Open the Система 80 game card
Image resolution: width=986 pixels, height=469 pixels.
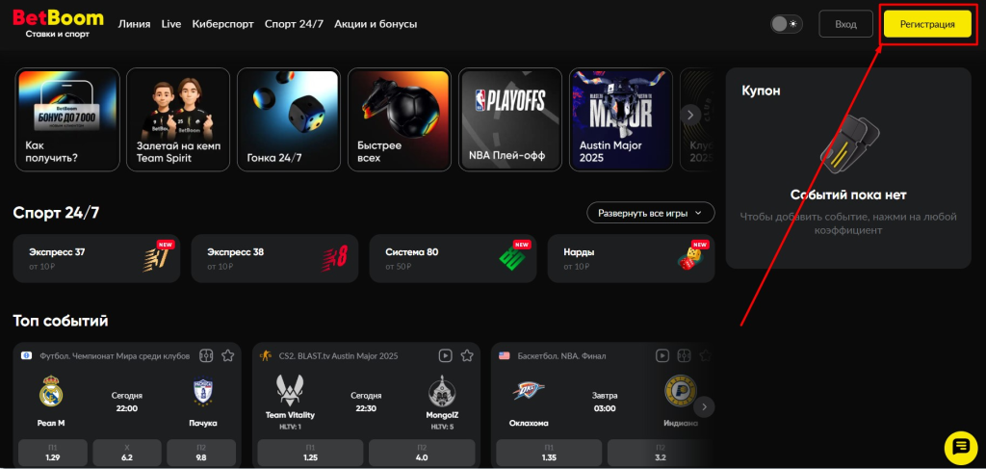[x=453, y=258]
